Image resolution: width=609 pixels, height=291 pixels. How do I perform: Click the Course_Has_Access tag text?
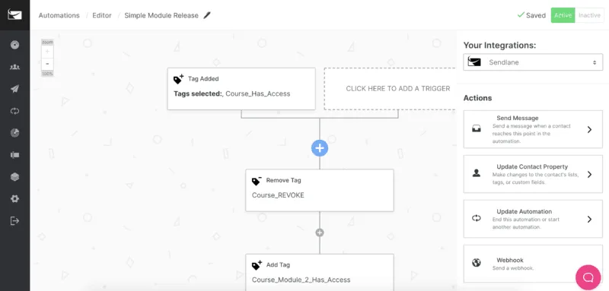[258, 93]
